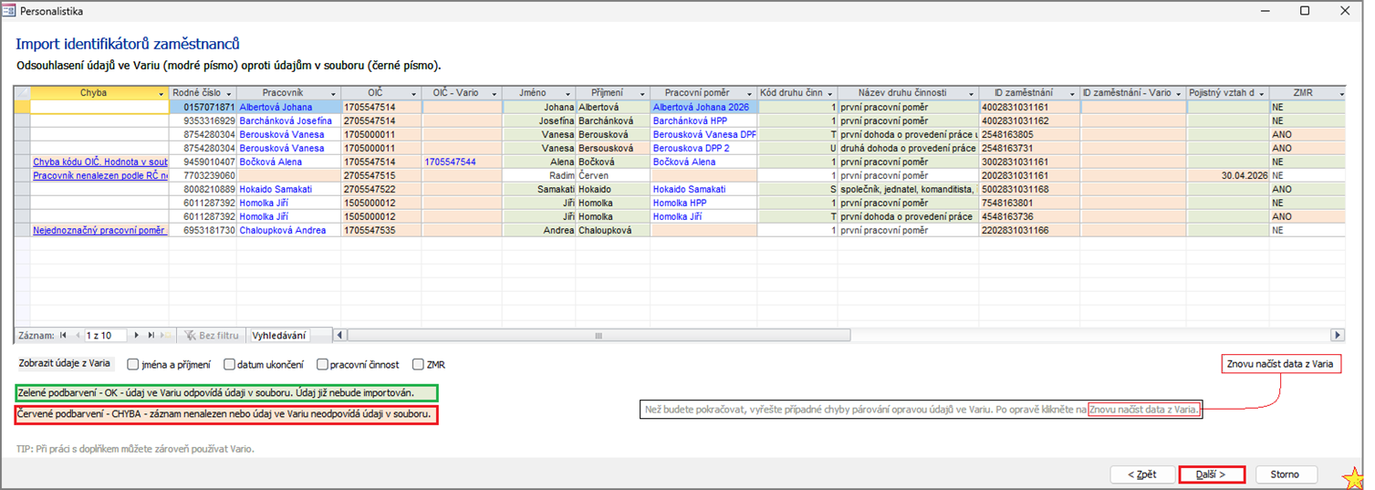Image resolution: width=1375 pixels, height=490 pixels.
Task: Open the Chyba column filter dropdown
Action: tap(161, 94)
